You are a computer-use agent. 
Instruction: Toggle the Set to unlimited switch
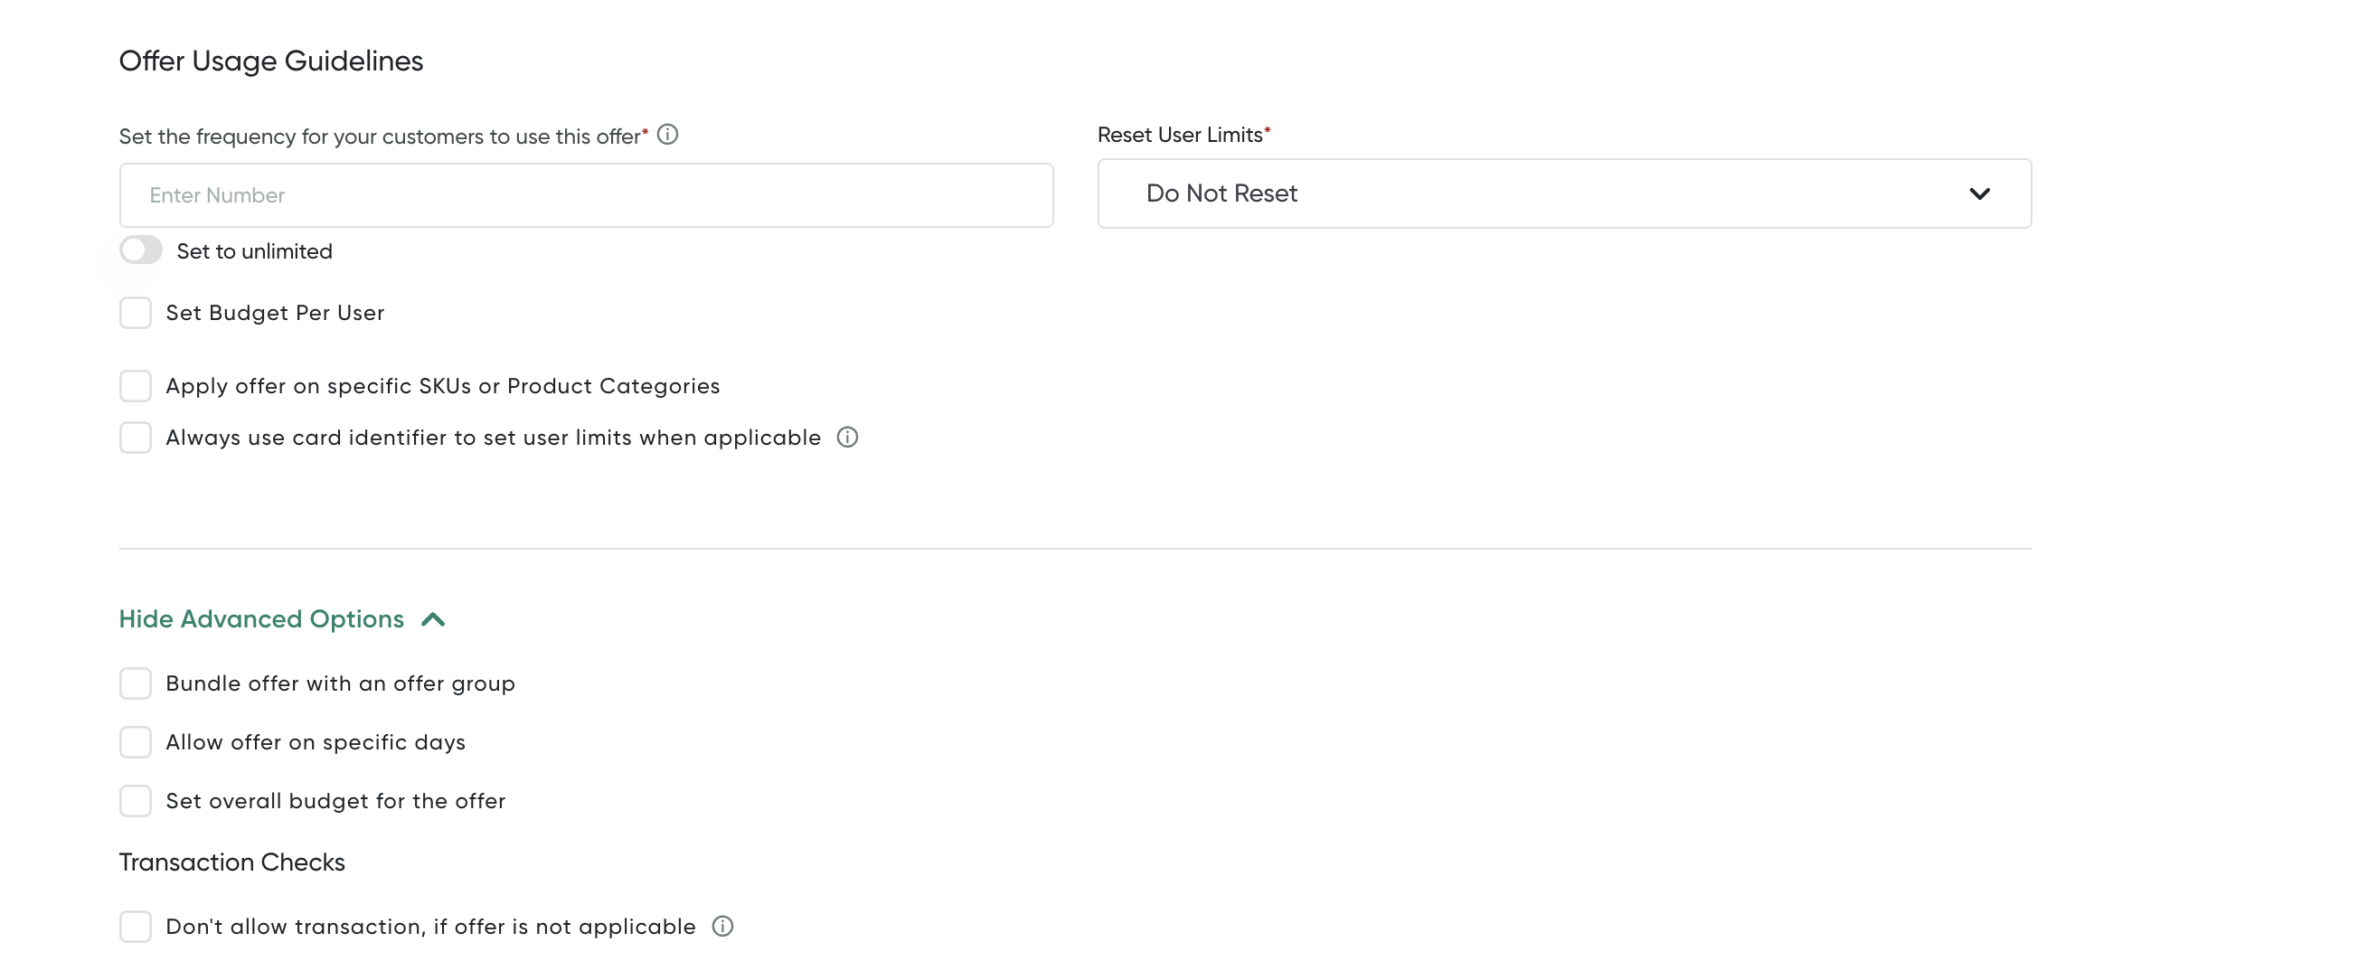[141, 250]
